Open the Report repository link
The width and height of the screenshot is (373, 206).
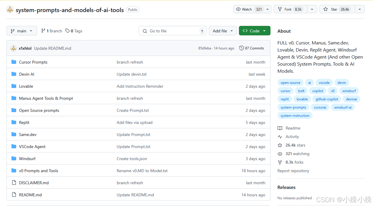tap(293, 171)
